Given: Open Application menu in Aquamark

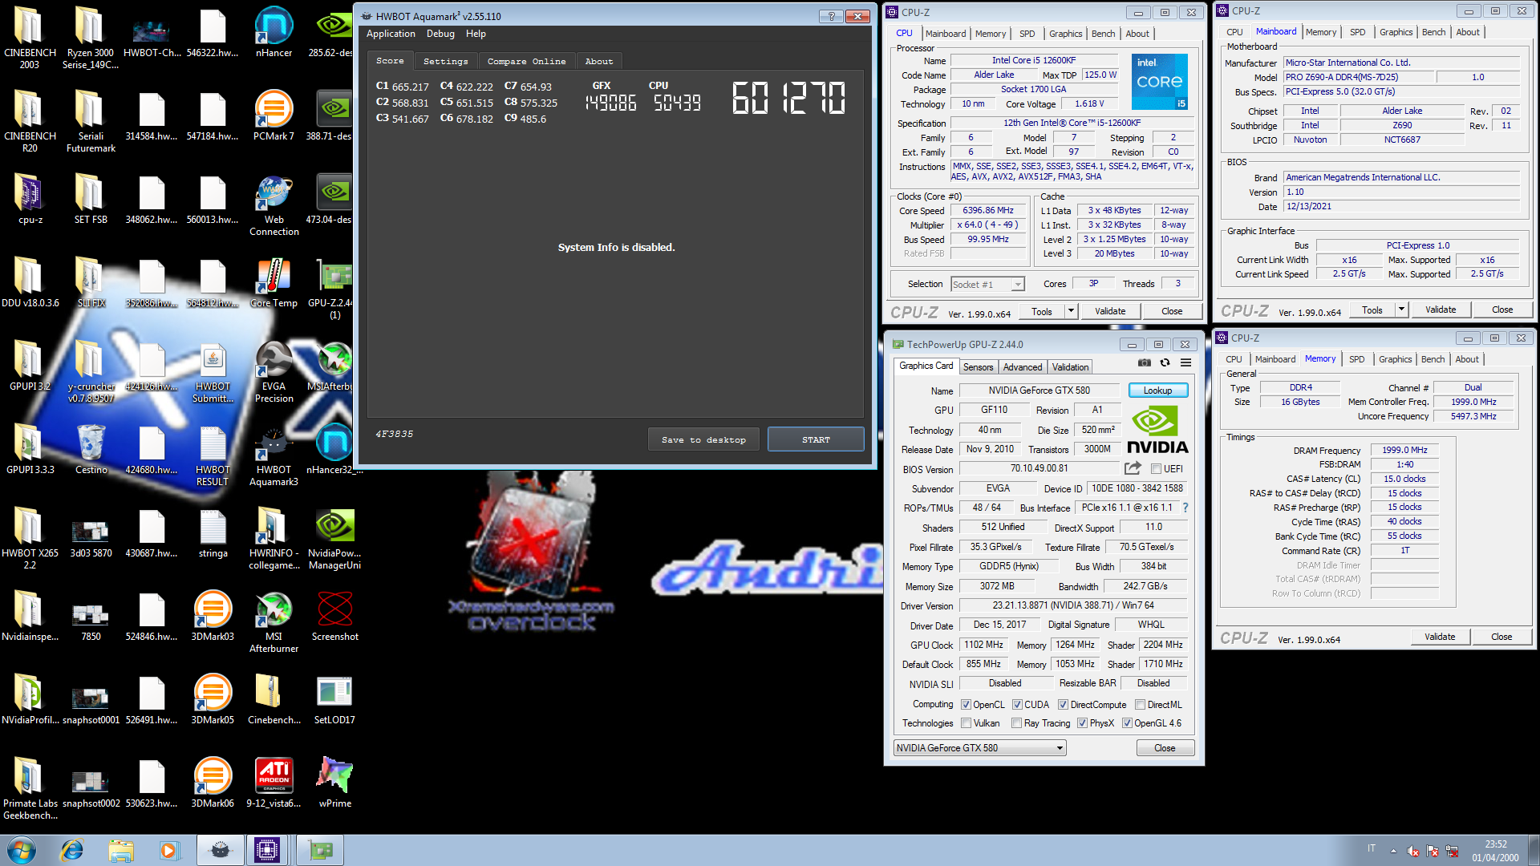Looking at the screenshot, I should [391, 34].
